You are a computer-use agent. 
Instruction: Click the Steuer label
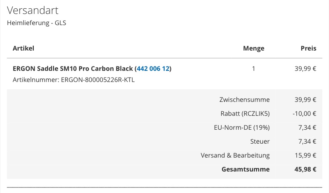tap(260, 141)
